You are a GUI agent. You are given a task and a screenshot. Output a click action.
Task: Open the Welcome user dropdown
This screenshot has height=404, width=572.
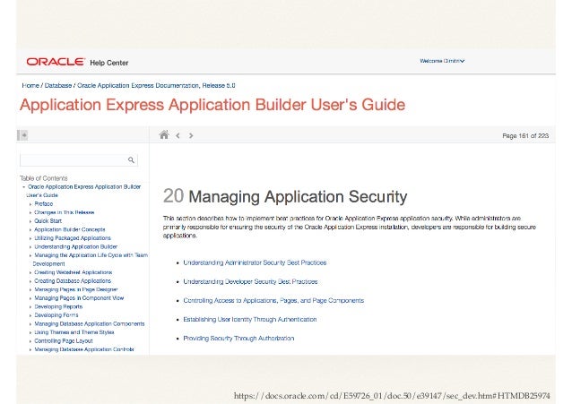442,61
